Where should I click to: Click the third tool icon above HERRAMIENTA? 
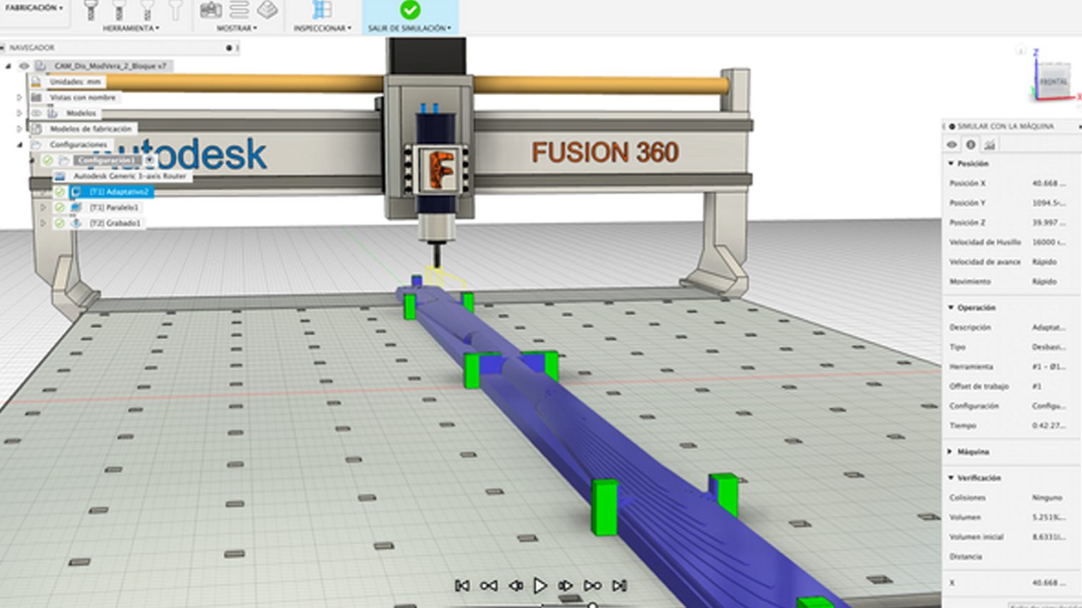pos(147,11)
